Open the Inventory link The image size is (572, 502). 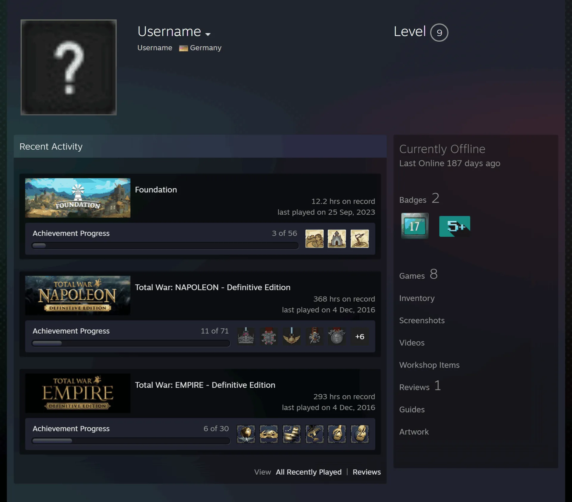point(417,298)
